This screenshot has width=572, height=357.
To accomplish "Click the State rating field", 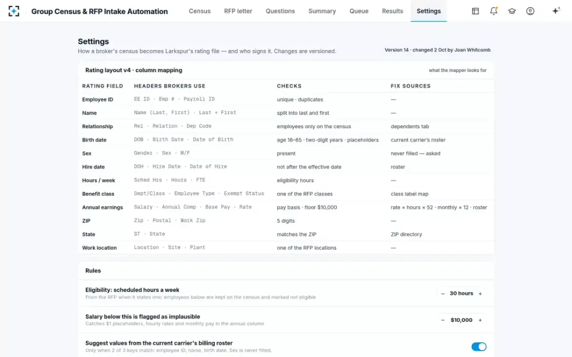I will (x=89, y=234).
